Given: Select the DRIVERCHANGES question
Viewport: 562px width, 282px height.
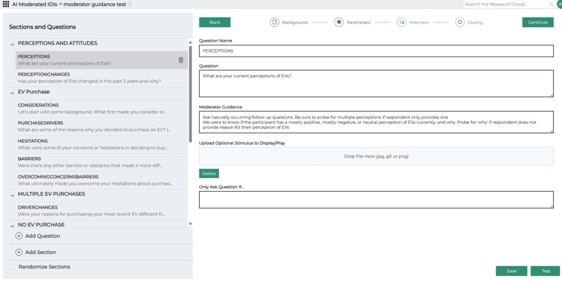Looking at the screenshot, I should click(102, 211).
